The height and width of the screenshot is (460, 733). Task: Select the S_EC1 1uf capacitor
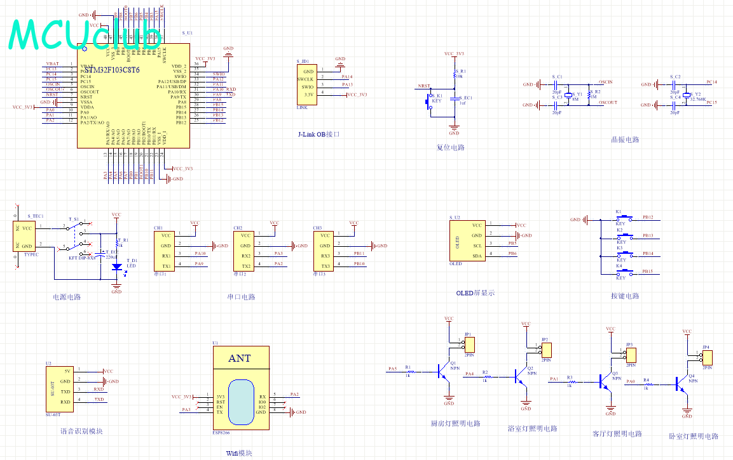coord(455,100)
